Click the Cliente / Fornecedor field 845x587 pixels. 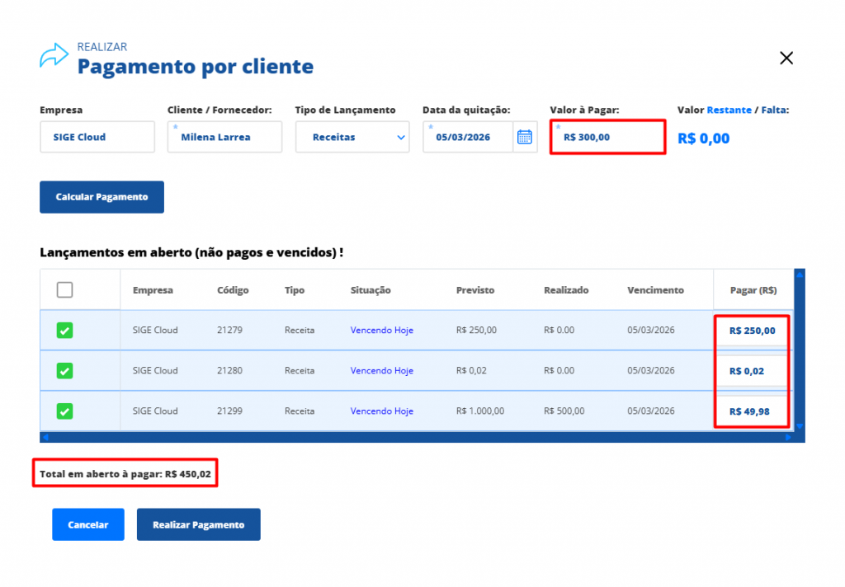click(x=224, y=138)
